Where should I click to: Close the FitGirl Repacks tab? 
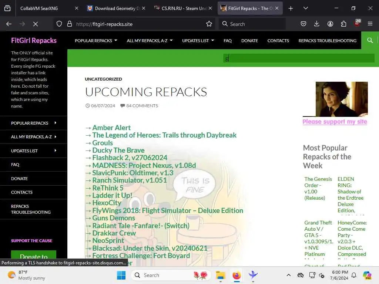[277, 9]
